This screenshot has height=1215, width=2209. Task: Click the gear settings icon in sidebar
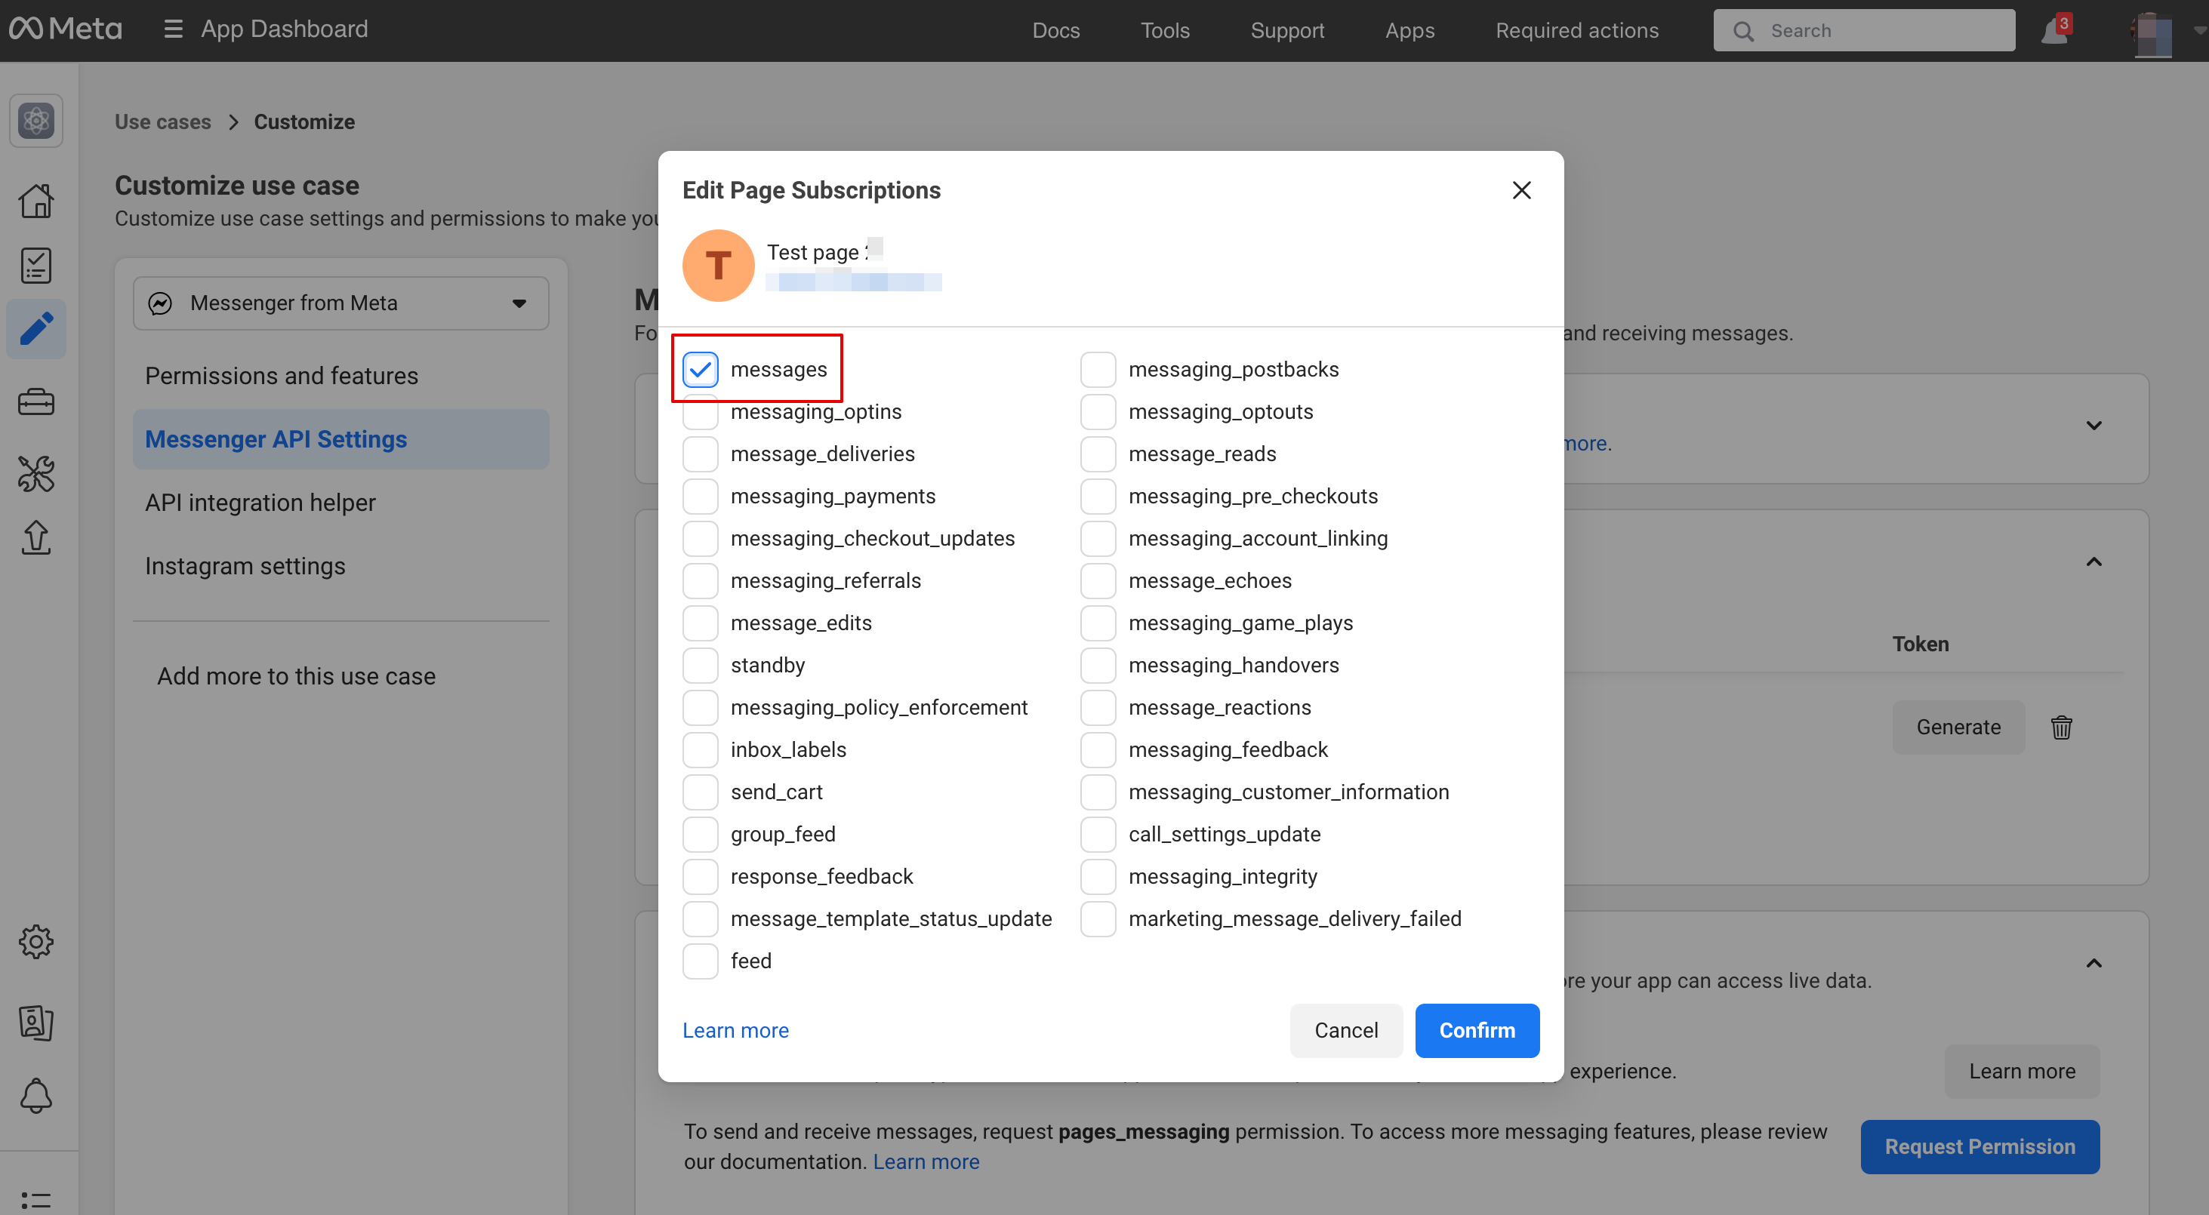(x=36, y=942)
